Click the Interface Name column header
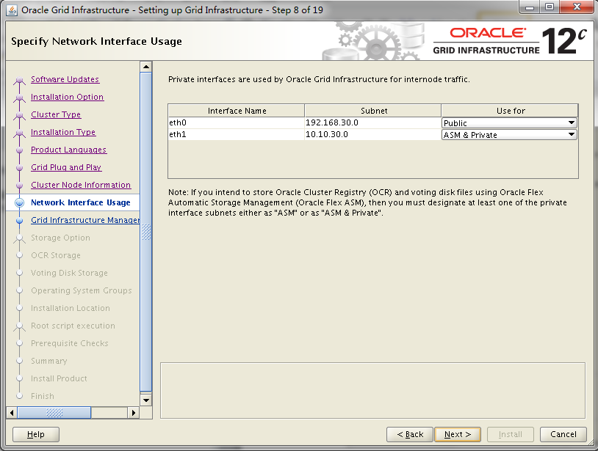Viewport: 598px width, 451px height. (237, 111)
